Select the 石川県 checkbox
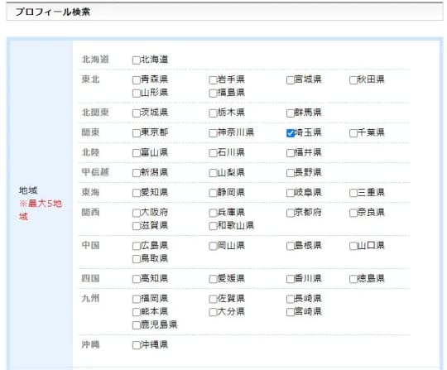Image resolution: width=447 pixels, height=370 pixels. point(213,153)
